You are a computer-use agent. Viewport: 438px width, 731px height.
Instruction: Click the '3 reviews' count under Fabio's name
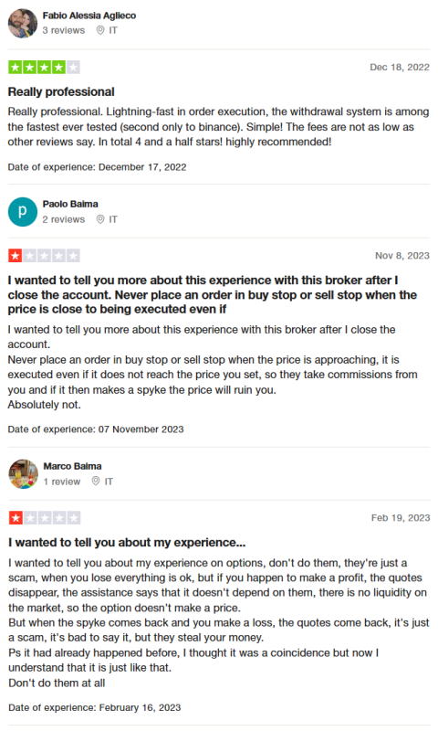[64, 30]
